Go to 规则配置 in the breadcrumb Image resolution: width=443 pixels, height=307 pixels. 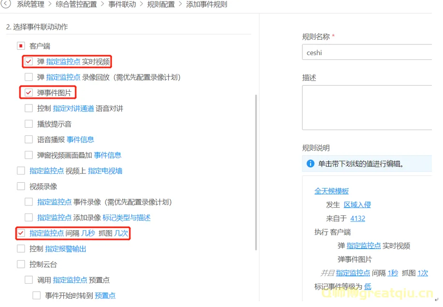click(x=161, y=4)
